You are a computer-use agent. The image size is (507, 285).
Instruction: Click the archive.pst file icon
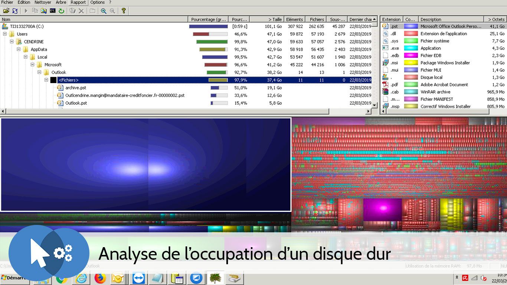tap(60, 88)
